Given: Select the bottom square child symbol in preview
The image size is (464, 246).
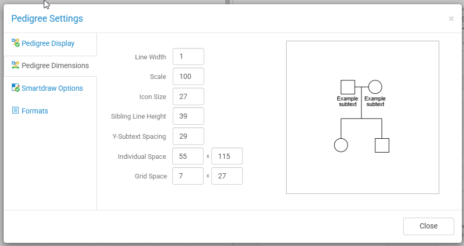Looking at the screenshot, I should [x=382, y=145].
